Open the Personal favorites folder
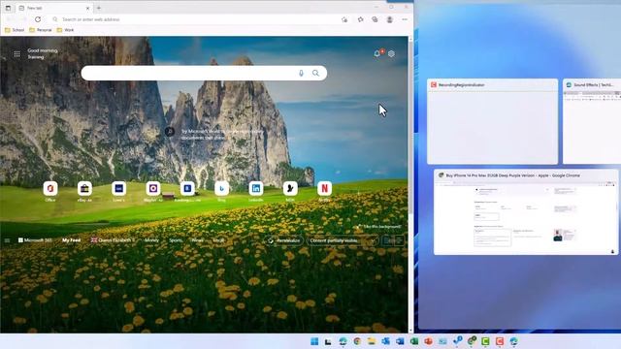 [x=41, y=30]
